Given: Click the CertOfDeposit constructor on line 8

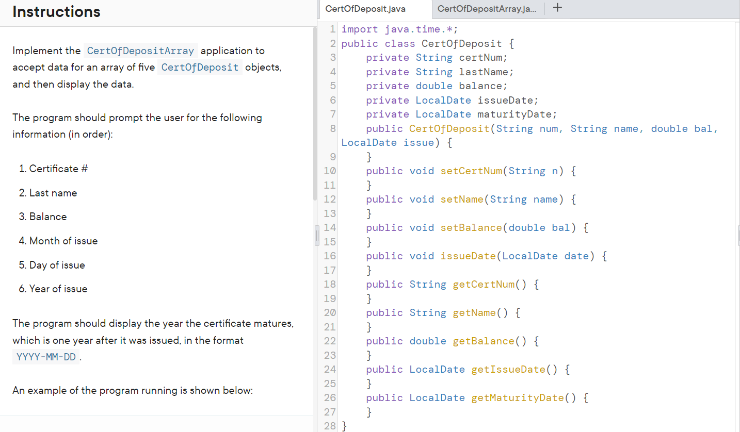Looking at the screenshot, I should (449, 128).
